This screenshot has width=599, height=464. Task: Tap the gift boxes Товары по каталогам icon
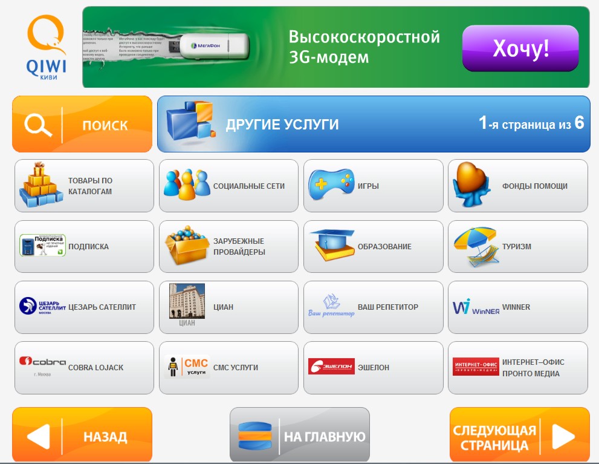pos(41,185)
